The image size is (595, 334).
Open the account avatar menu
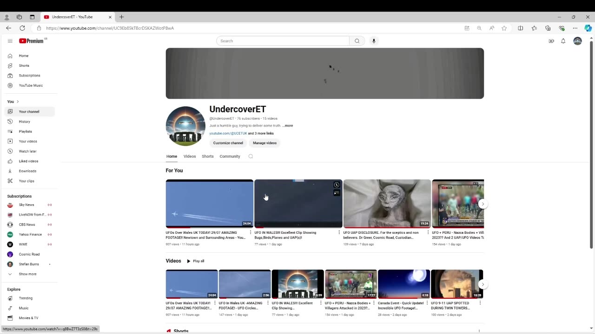(x=578, y=41)
